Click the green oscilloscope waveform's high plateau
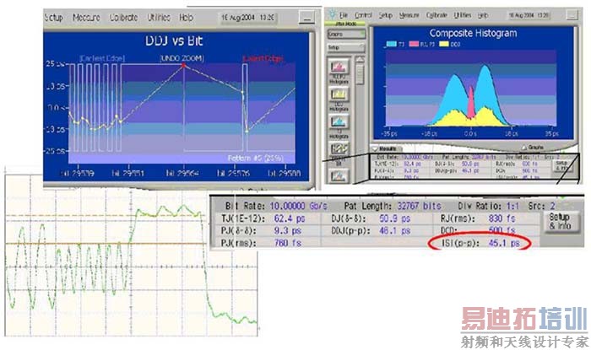 [168, 212]
